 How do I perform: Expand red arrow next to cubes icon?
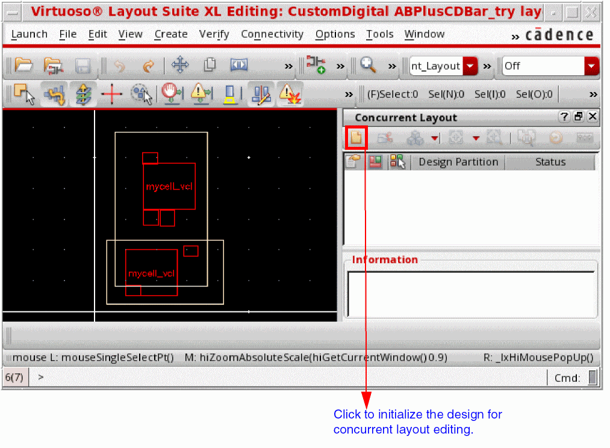click(x=435, y=138)
